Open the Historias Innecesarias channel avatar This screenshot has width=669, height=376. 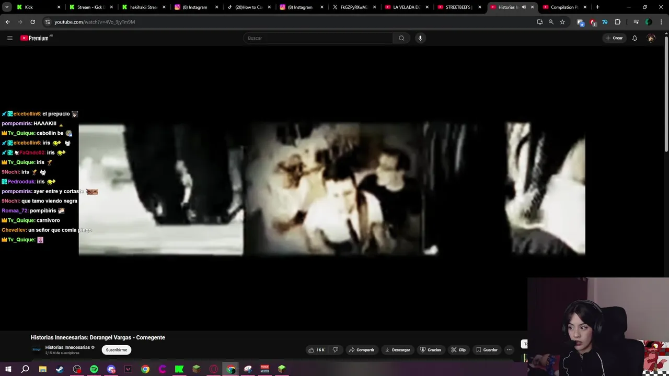pyautogui.click(x=37, y=350)
